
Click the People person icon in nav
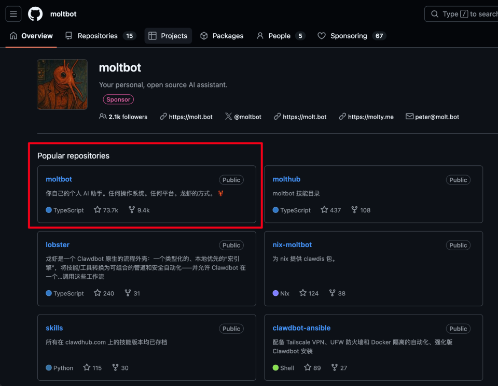tap(260, 36)
